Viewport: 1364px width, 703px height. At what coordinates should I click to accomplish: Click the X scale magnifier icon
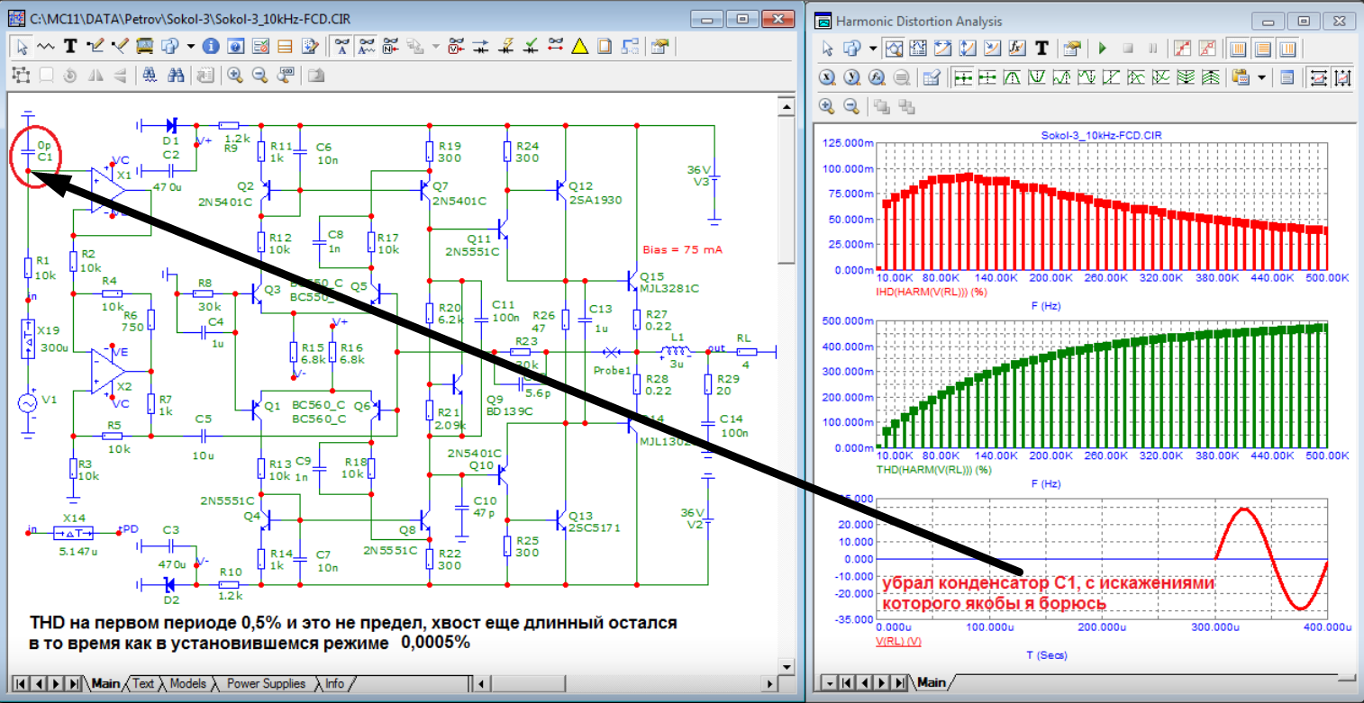point(827,77)
